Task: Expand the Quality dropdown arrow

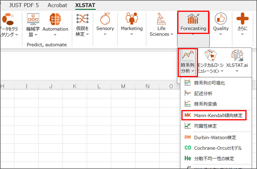Action: coord(221,34)
